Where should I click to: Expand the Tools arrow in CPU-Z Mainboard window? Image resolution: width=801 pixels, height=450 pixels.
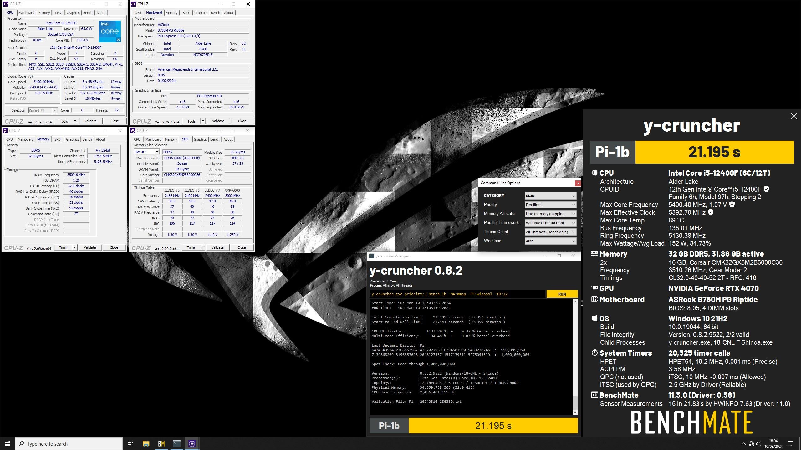[203, 121]
